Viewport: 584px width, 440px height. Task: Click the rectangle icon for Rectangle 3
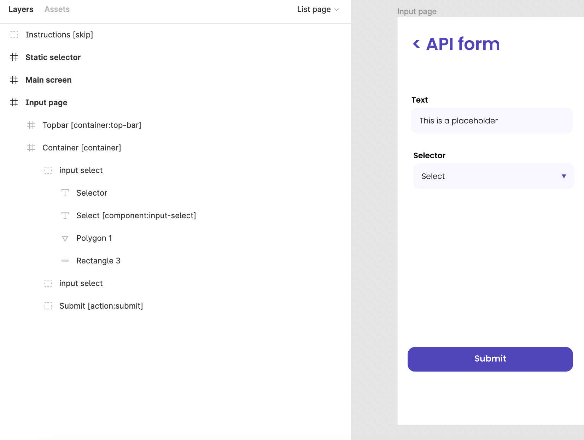[x=65, y=261]
